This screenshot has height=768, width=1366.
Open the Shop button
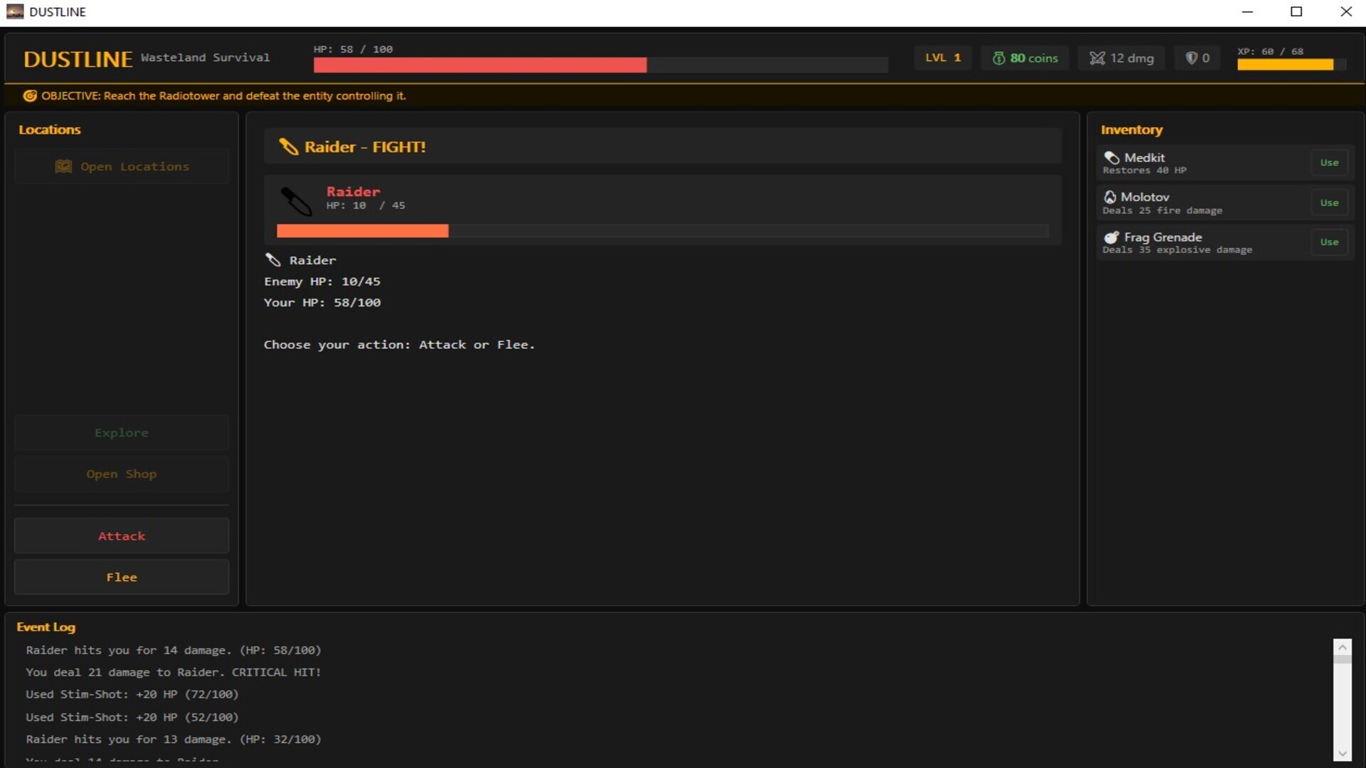click(122, 474)
